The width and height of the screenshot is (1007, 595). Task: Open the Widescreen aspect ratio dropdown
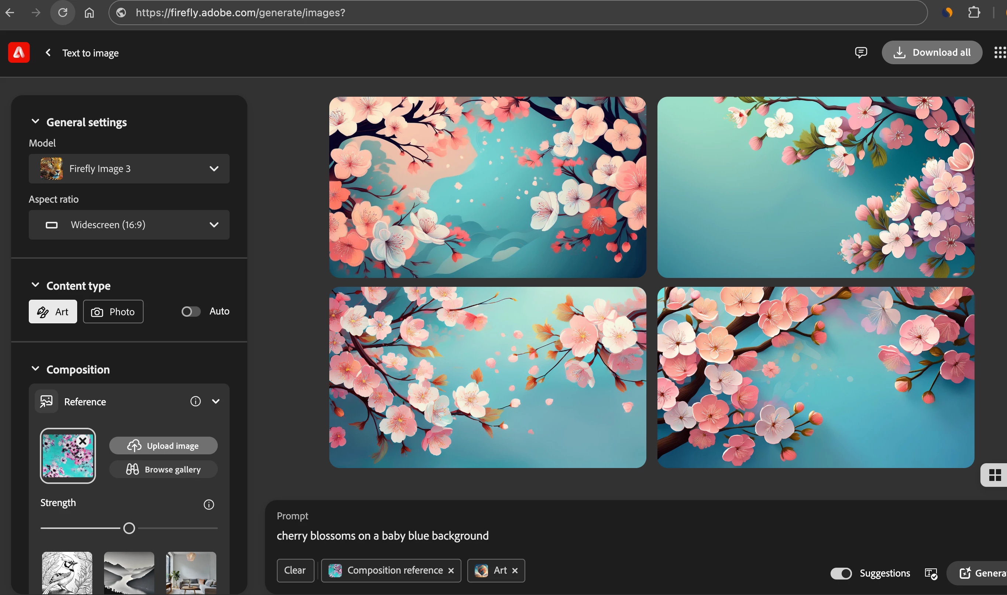point(129,225)
